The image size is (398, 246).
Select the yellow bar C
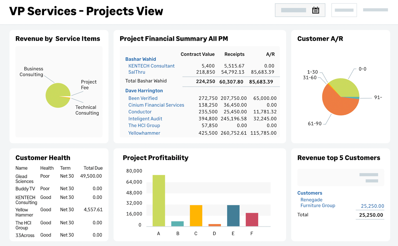pos(196,216)
